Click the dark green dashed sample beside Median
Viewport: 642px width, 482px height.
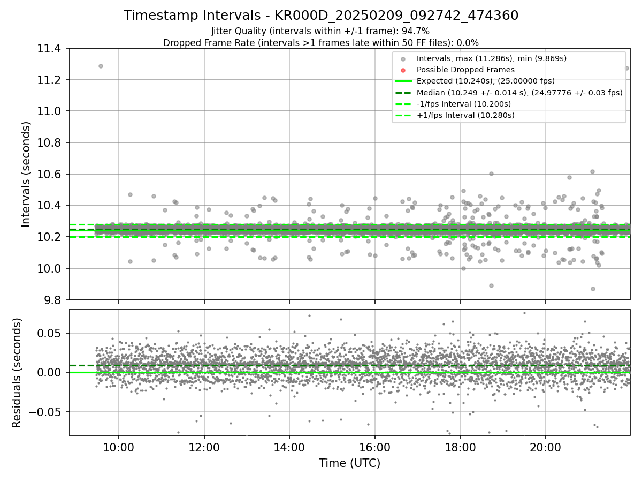403,93
